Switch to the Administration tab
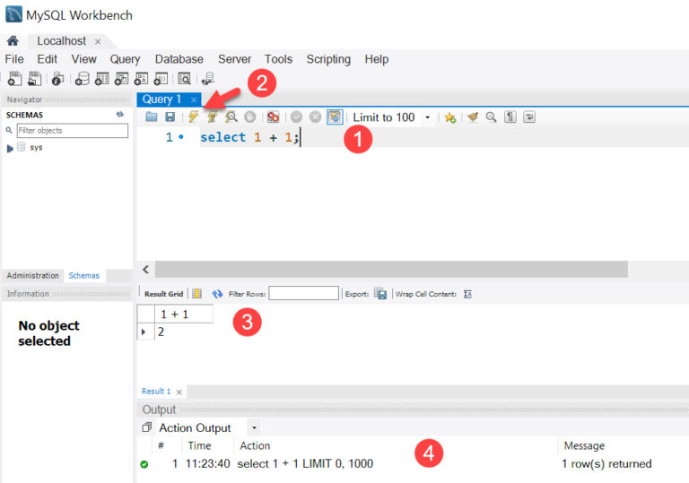 (33, 276)
